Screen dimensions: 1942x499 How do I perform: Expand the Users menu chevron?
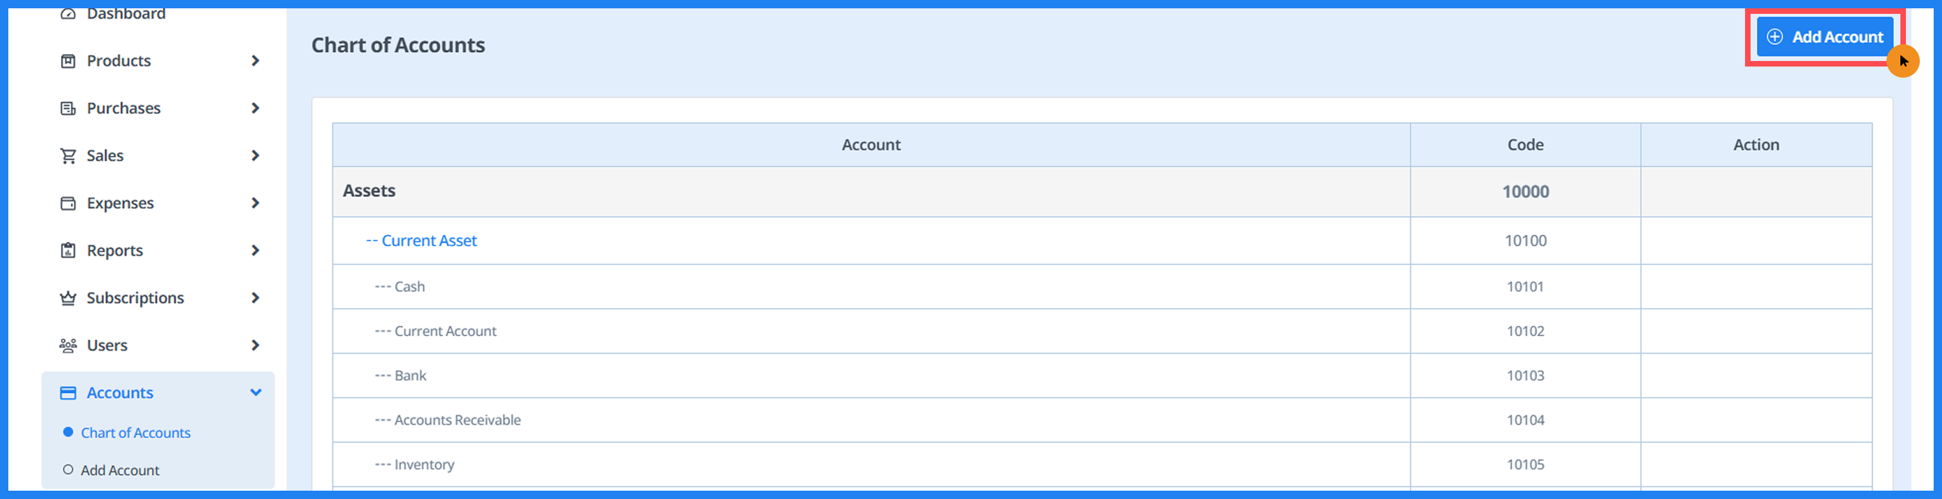(x=255, y=346)
